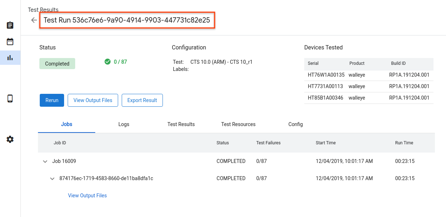
Task: Collapse the 874176ec attempt row
Action: tap(52, 179)
